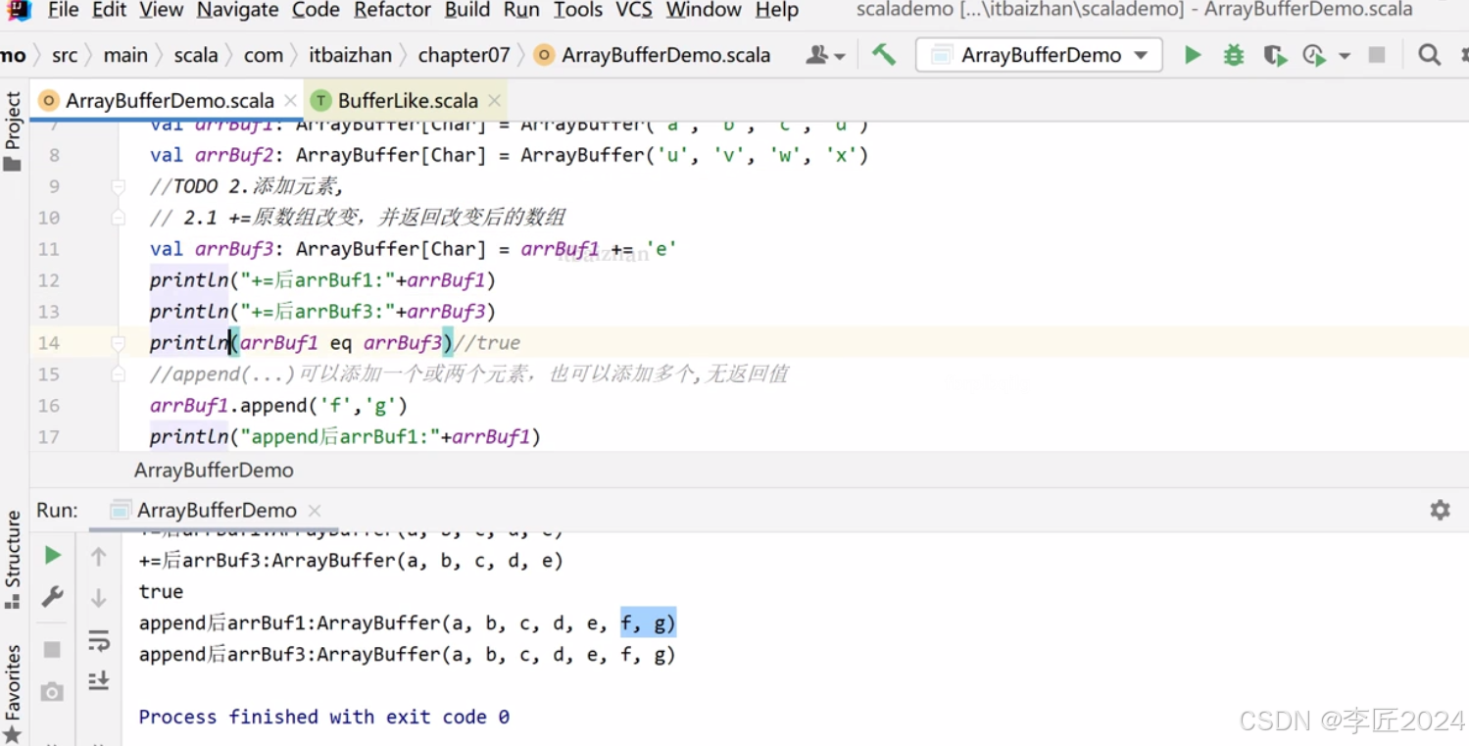Toggle the fold marker on line 15
Image resolution: width=1469 pixels, height=746 pixels.
(x=118, y=374)
